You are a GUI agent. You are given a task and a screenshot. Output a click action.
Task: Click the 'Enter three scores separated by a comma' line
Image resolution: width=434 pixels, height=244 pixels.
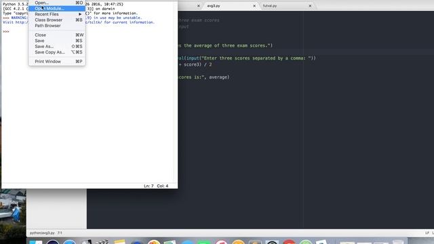click(247, 58)
